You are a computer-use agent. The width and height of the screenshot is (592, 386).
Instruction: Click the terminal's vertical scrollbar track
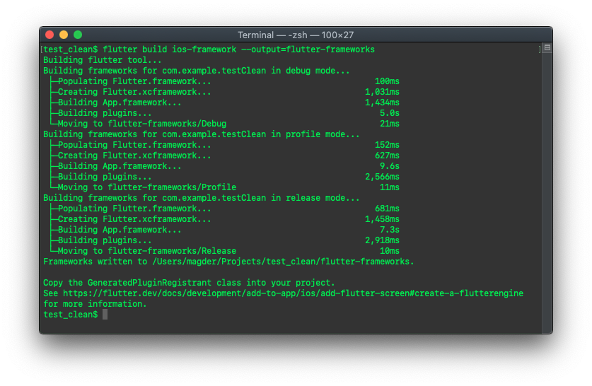point(547,192)
